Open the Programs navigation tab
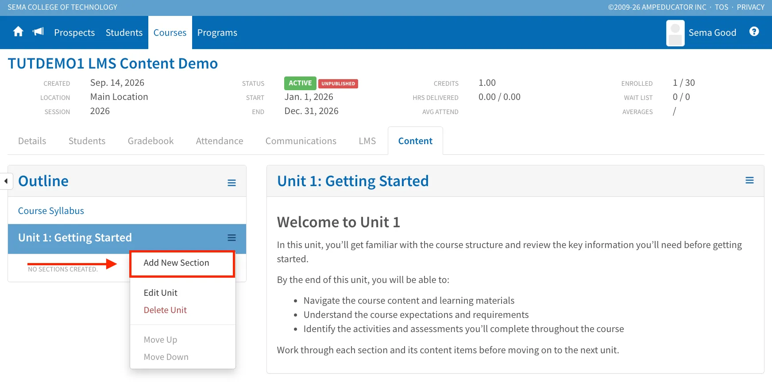Image resolution: width=772 pixels, height=382 pixels. (217, 33)
